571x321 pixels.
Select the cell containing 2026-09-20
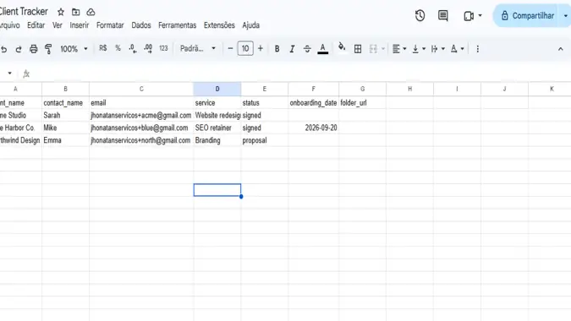(313, 128)
